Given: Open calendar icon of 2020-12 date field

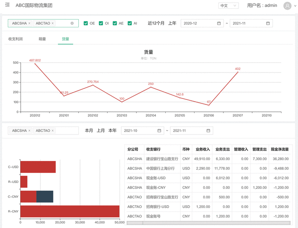Looking at the screenshot, I should click(219, 23).
